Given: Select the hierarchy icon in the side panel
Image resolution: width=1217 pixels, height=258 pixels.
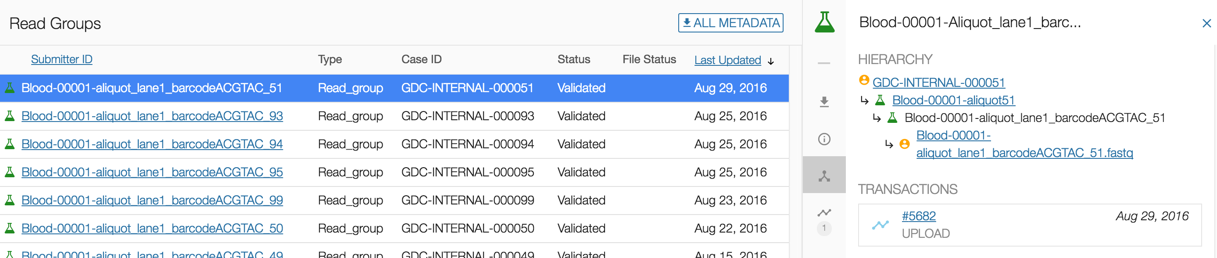Looking at the screenshot, I should [x=824, y=176].
